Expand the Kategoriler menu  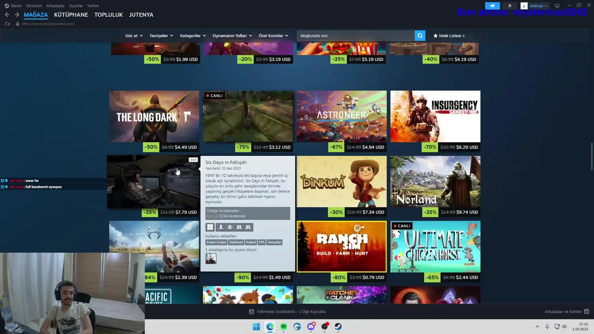point(193,36)
